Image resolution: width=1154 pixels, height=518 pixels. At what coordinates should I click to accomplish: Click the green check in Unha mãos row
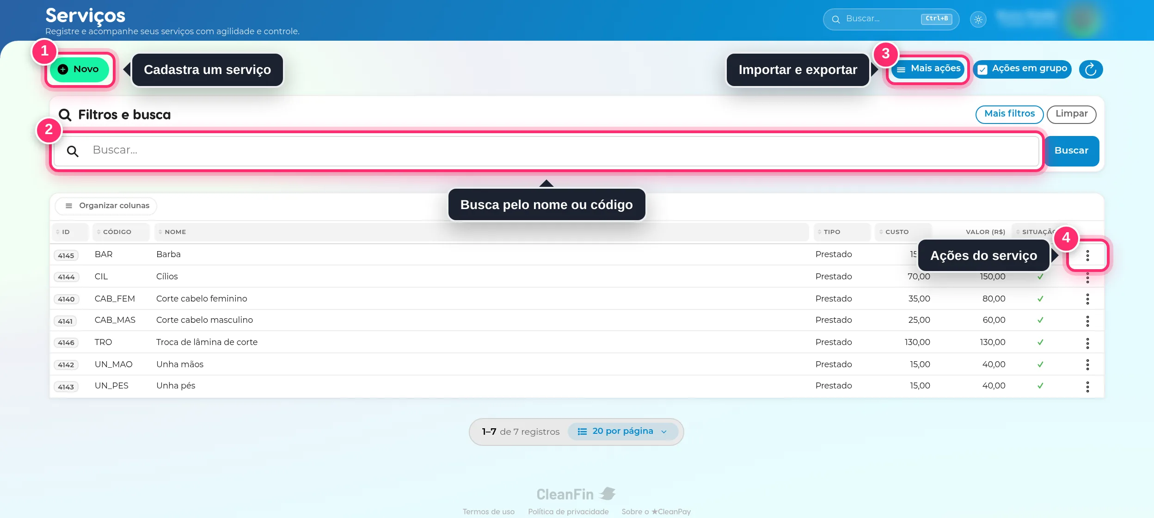[x=1040, y=364]
